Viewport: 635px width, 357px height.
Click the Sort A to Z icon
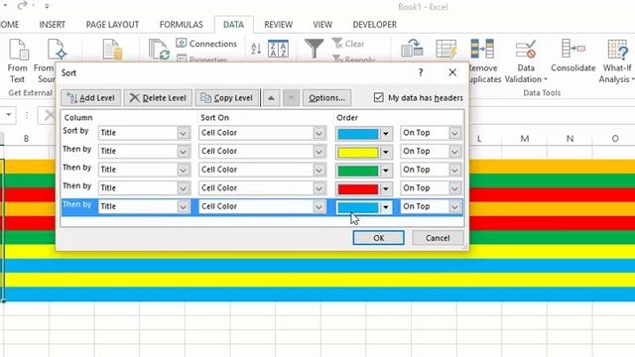point(256,49)
